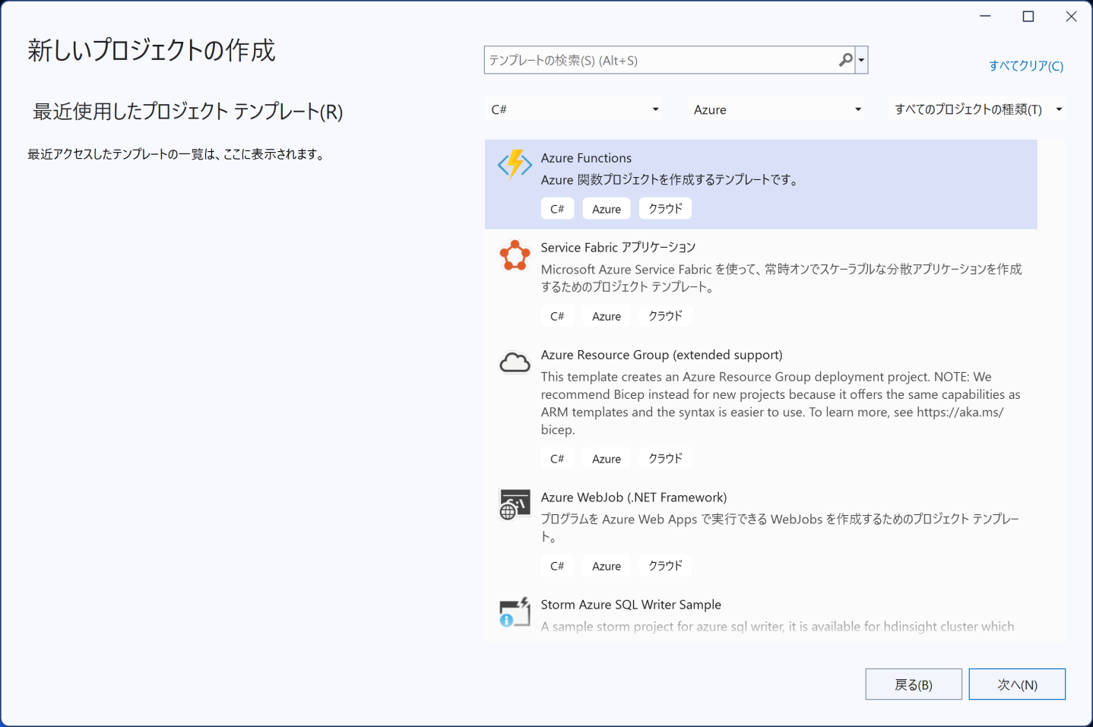Close the new project dialog
The width and height of the screenshot is (1093, 727).
coord(1071,17)
